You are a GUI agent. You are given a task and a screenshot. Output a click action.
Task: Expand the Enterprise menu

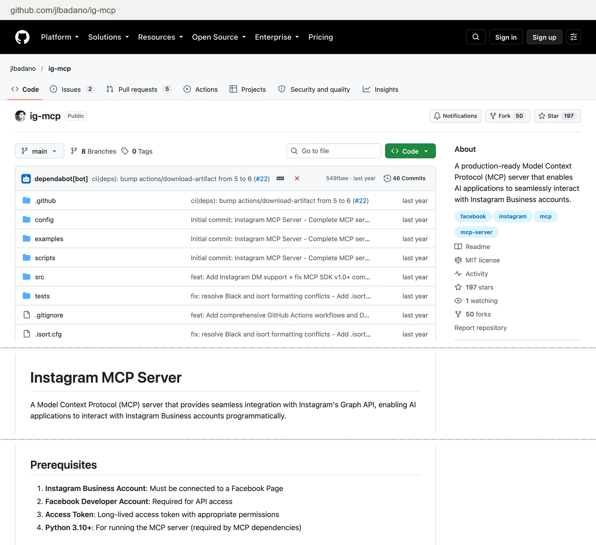click(277, 37)
